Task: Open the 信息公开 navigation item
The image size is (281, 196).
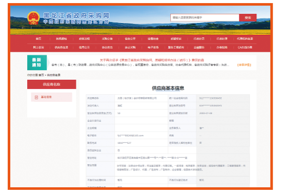Action: (x=130, y=38)
